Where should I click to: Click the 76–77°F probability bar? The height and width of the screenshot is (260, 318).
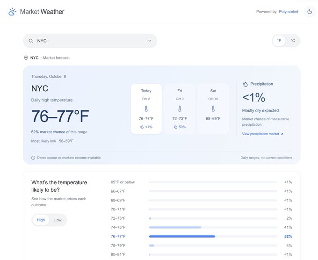coord(213,236)
